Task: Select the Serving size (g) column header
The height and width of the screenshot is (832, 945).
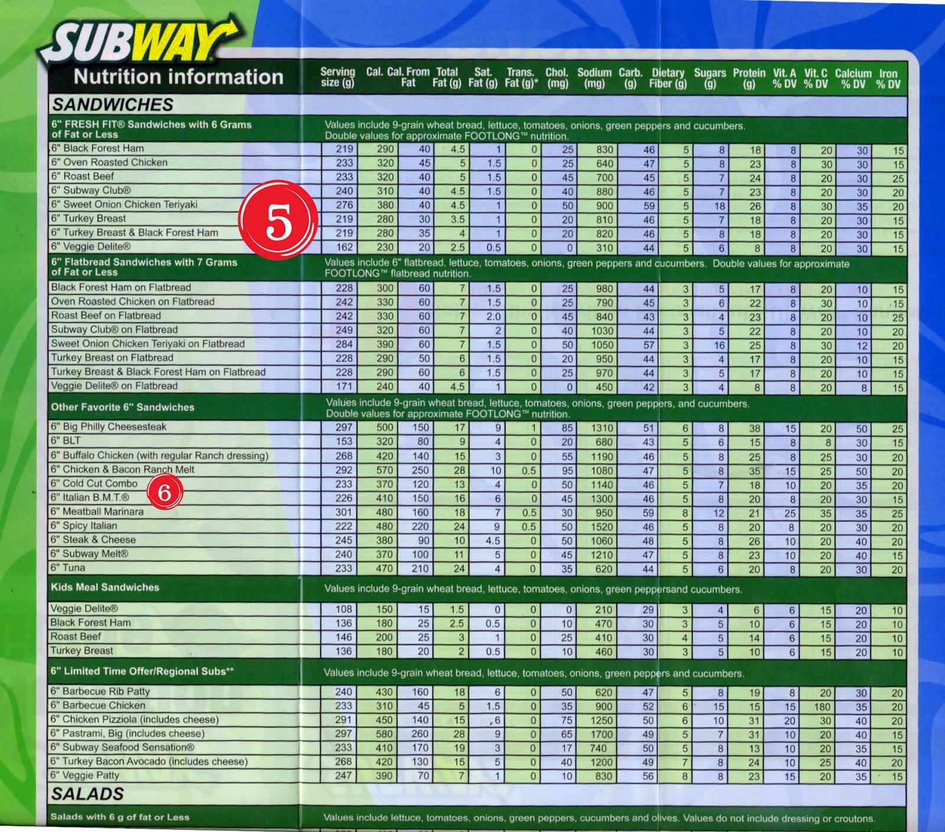Action: (x=338, y=77)
